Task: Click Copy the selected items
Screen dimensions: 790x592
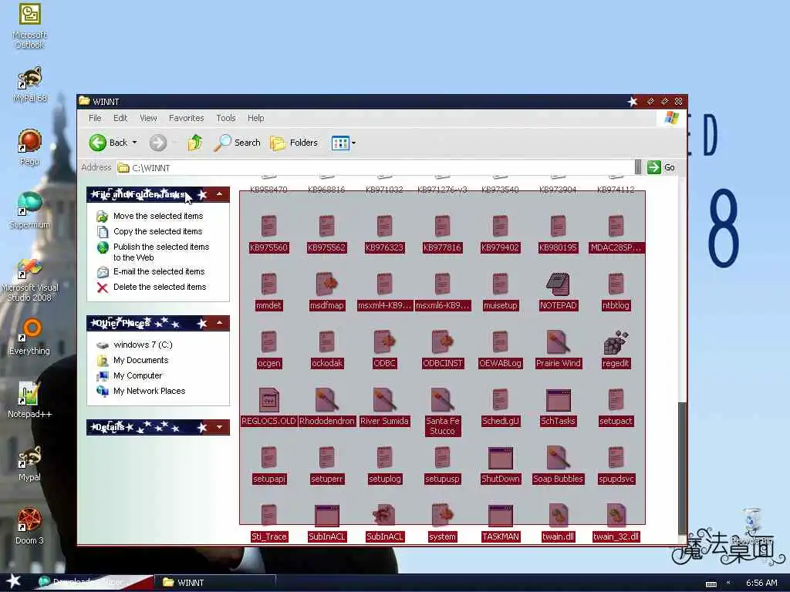Action: click(150, 231)
